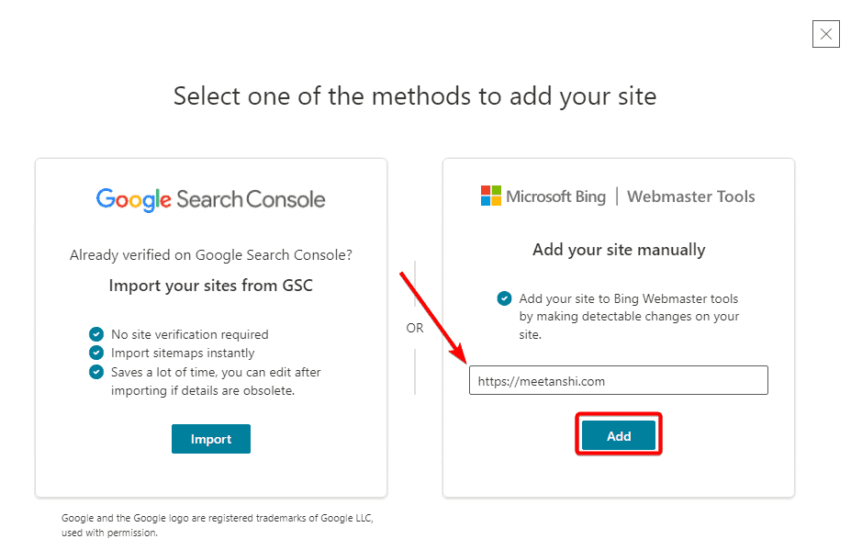Click the 'Select one of the methods' heading

click(415, 95)
